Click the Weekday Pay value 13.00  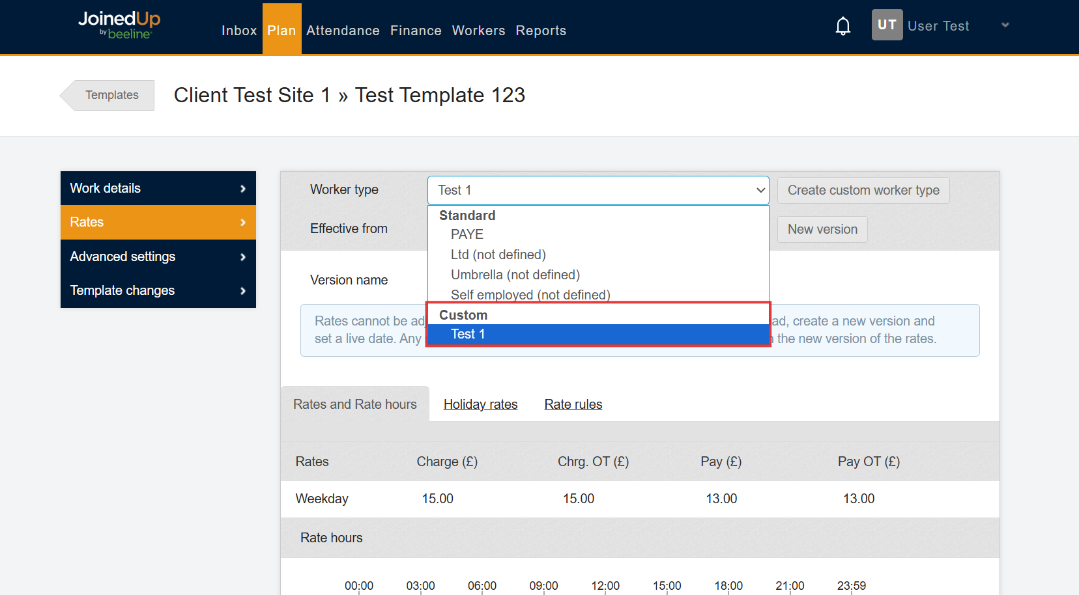click(x=721, y=499)
